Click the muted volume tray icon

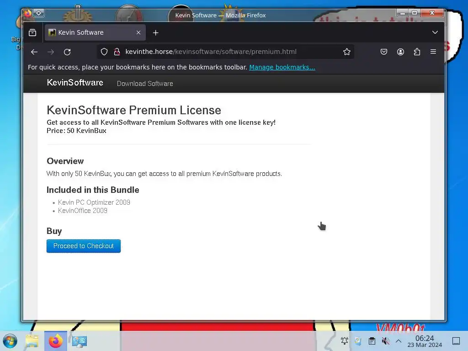click(x=386, y=341)
